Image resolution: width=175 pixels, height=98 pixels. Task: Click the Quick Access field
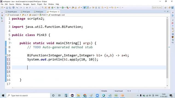[157, 7]
